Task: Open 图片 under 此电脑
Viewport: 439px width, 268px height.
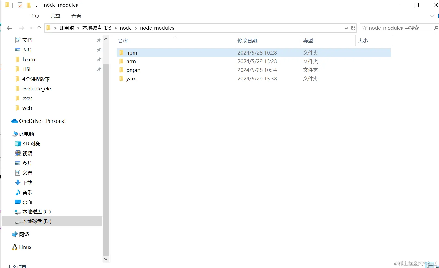Action: click(27, 163)
